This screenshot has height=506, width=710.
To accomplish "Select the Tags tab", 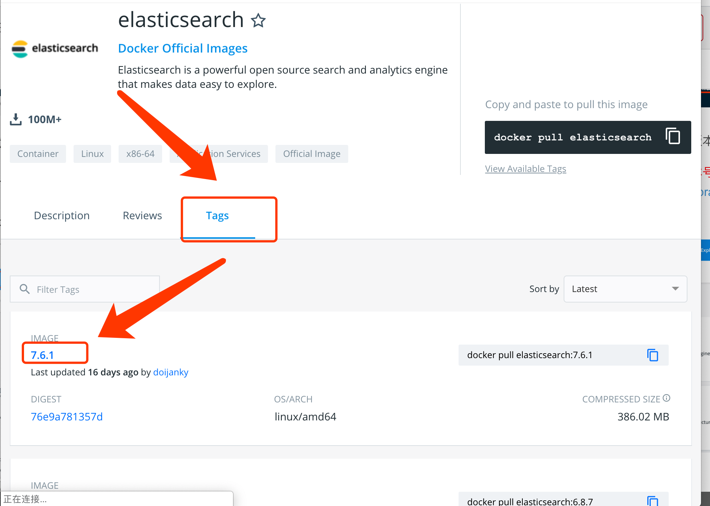I will [217, 215].
